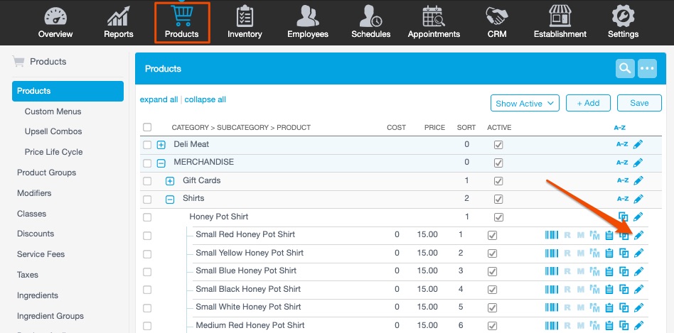Open Inventory from the top navigation

click(x=245, y=23)
